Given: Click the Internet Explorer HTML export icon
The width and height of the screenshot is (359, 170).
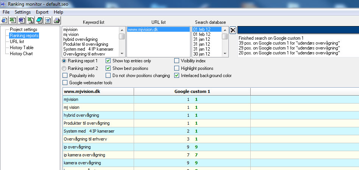Looking at the screenshot, I should click(x=5, y=20).
